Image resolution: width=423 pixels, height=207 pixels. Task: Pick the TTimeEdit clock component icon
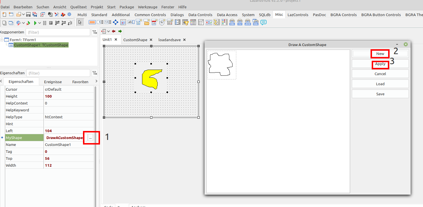click(162, 22)
